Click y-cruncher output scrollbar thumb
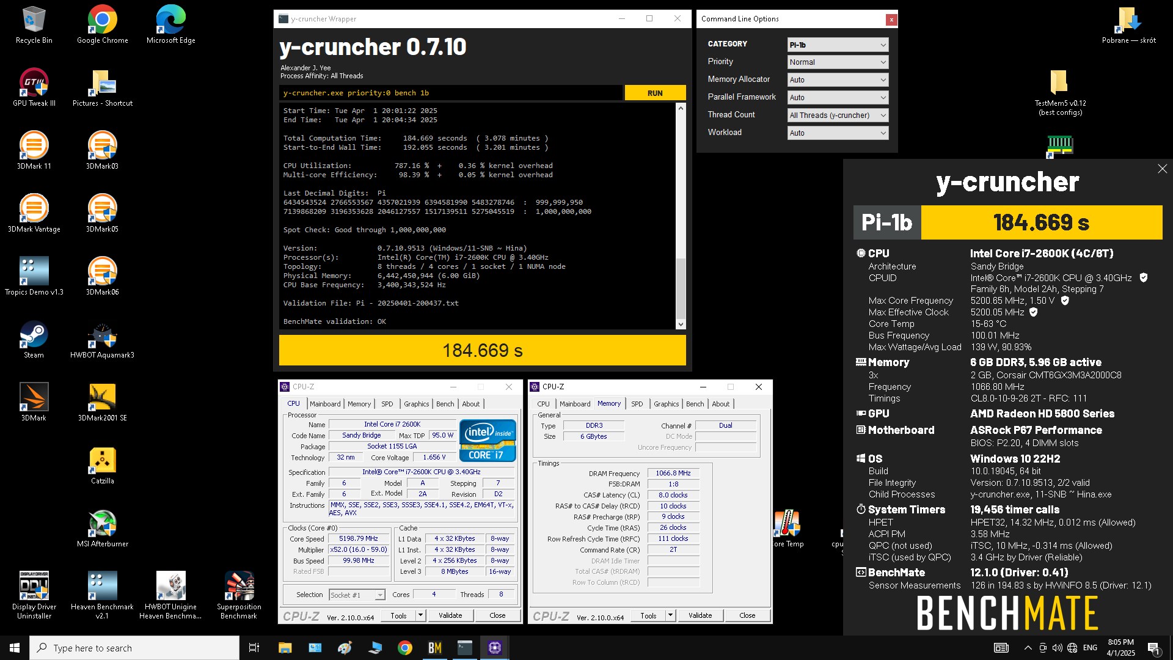Viewport: 1173px width, 660px height. tap(681, 287)
